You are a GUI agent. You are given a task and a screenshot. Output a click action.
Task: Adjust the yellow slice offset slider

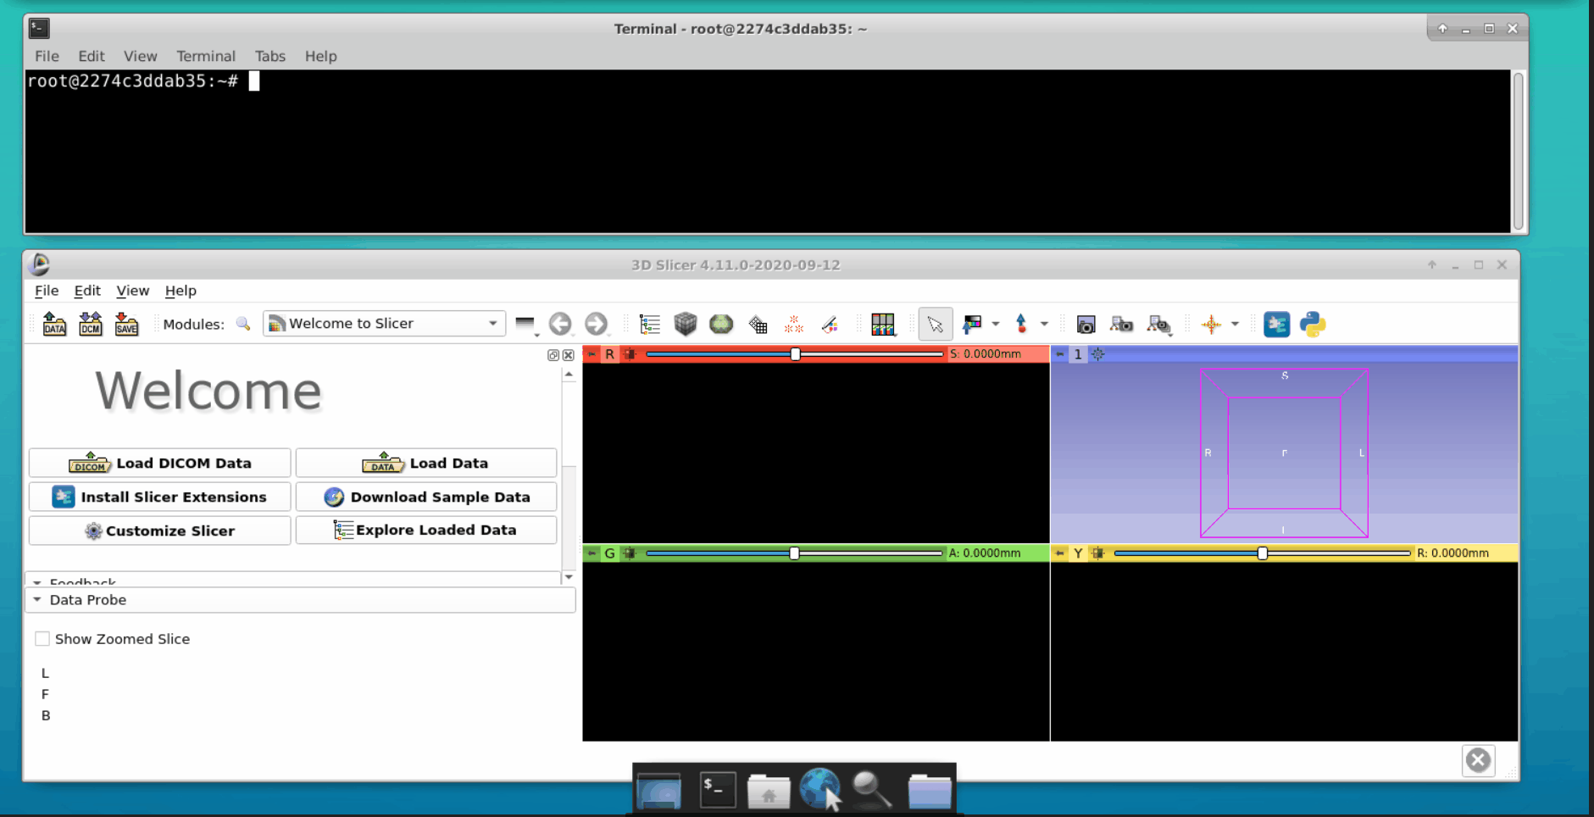point(1263,553)
